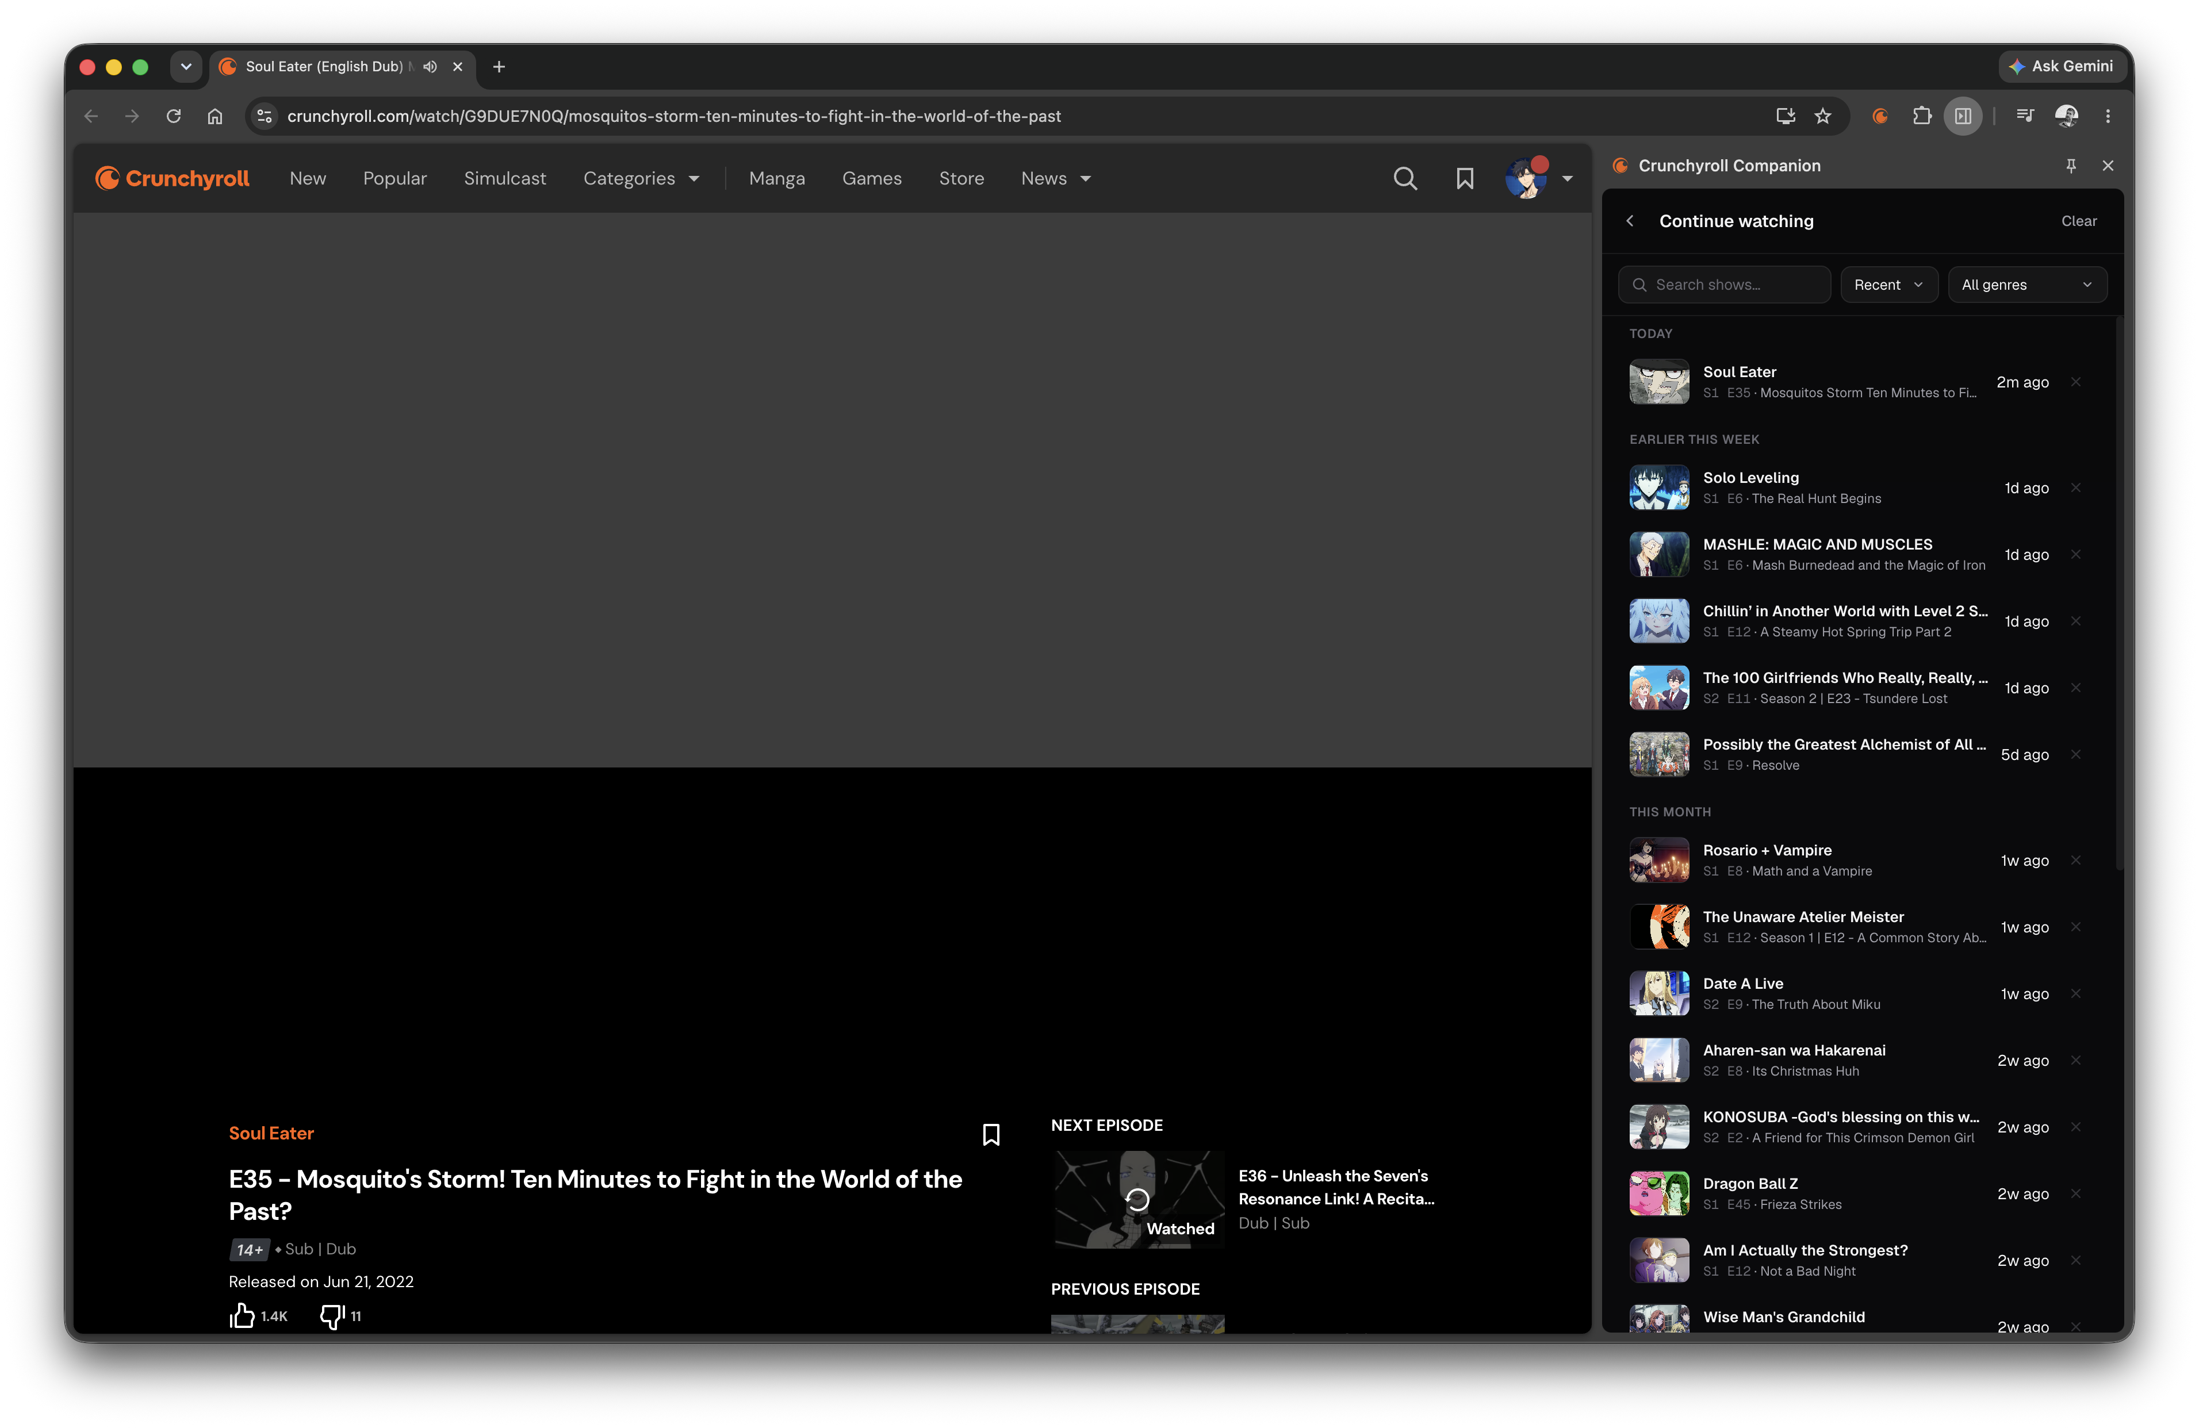Open the Recent sort dropdown
The image size is (2199, 1428).
[1888, 285]
